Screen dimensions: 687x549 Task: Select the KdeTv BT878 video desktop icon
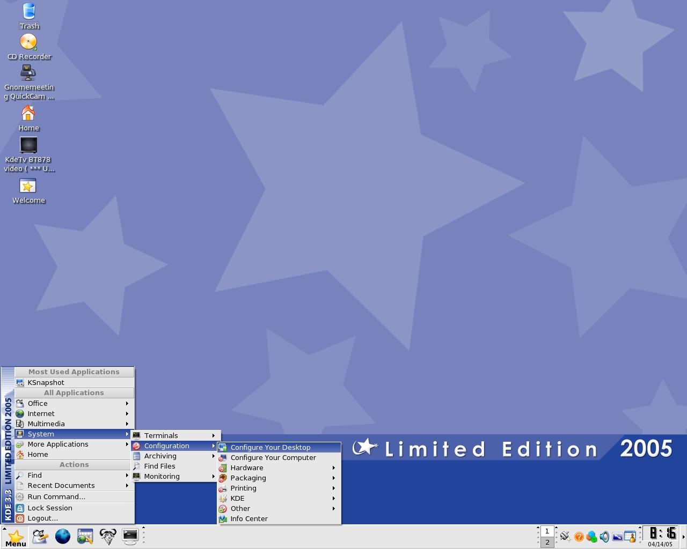(29, 154)
